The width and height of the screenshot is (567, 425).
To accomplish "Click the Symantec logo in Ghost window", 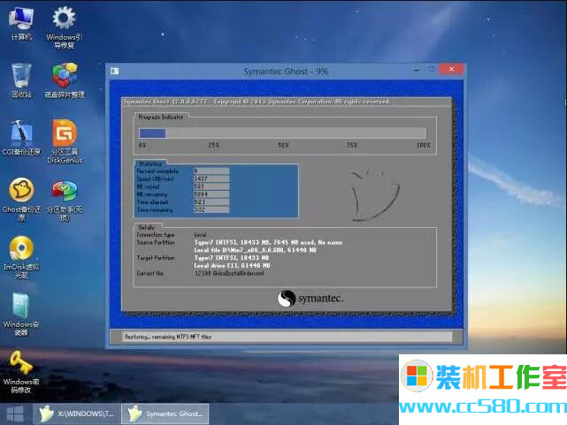I will (310, 299).
